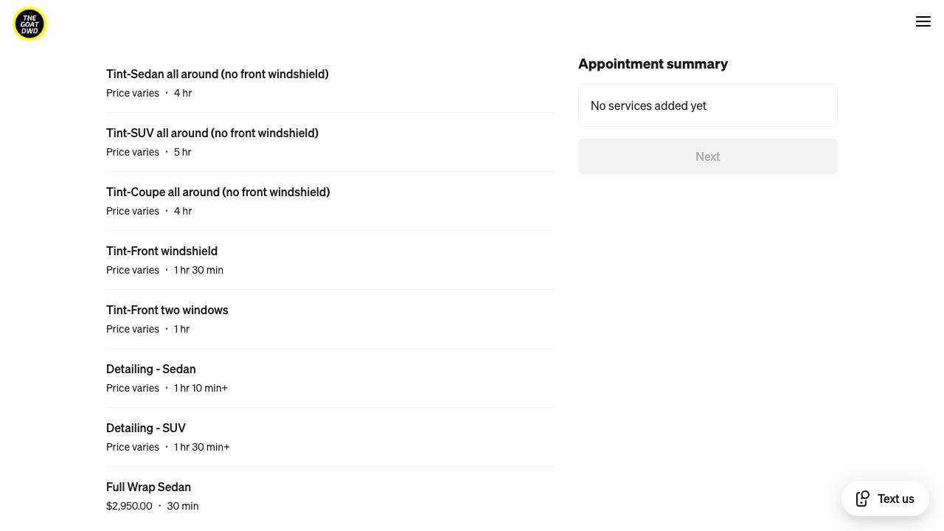The image size is (944, 531).
Task: Click the Text us button label
Action: (x=895, y=499)
